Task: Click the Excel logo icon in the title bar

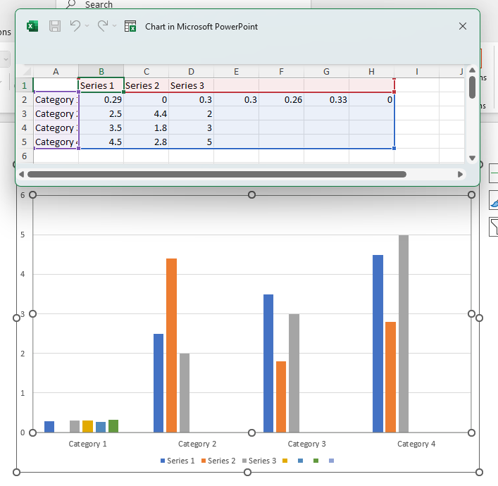Action: coord(32,26)
